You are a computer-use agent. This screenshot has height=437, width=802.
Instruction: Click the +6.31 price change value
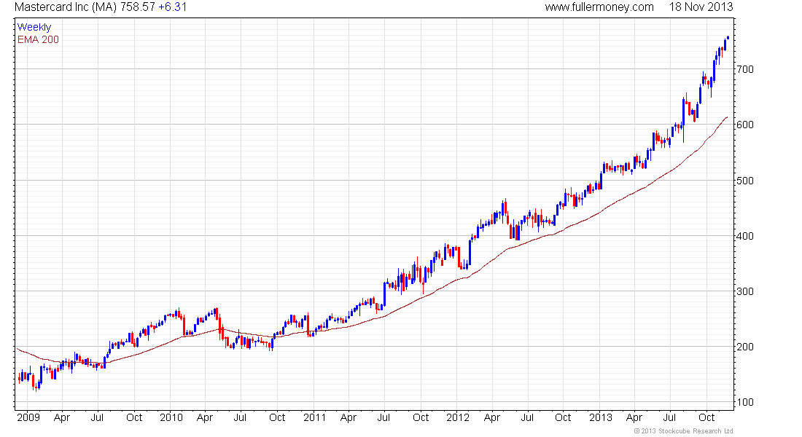click(x=172, y=7)
